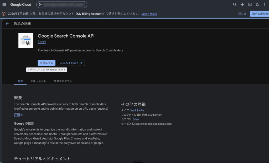Click last updated date 2024/07/07
Viewport: 269px width, 163px height.
pos(155,115)
